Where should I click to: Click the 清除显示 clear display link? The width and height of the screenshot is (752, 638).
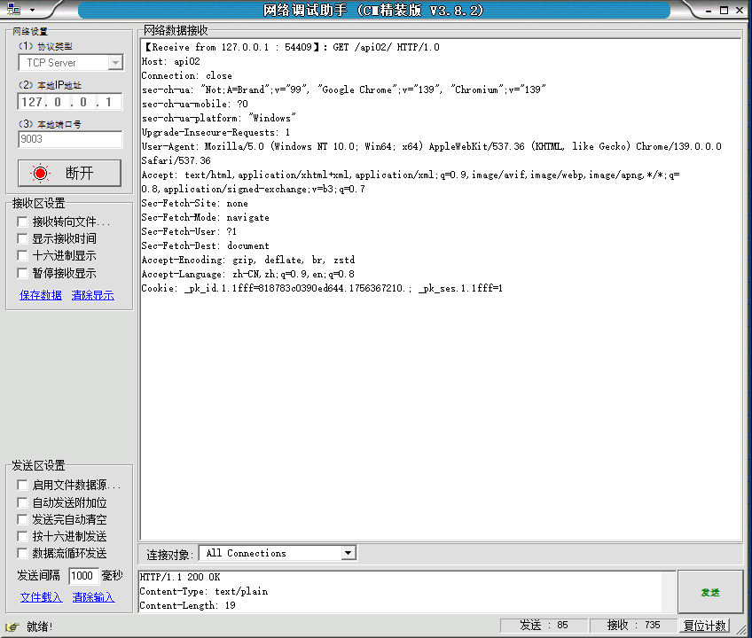click(x=93, y=295)
